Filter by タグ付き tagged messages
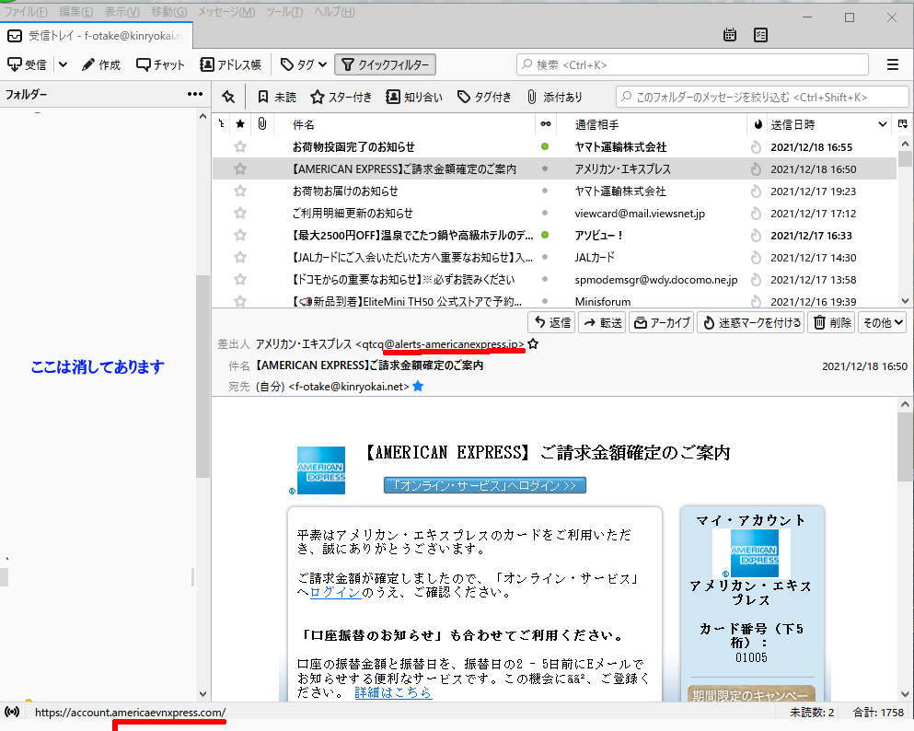The width and height of the screenshot is (914, 731). 484,97
